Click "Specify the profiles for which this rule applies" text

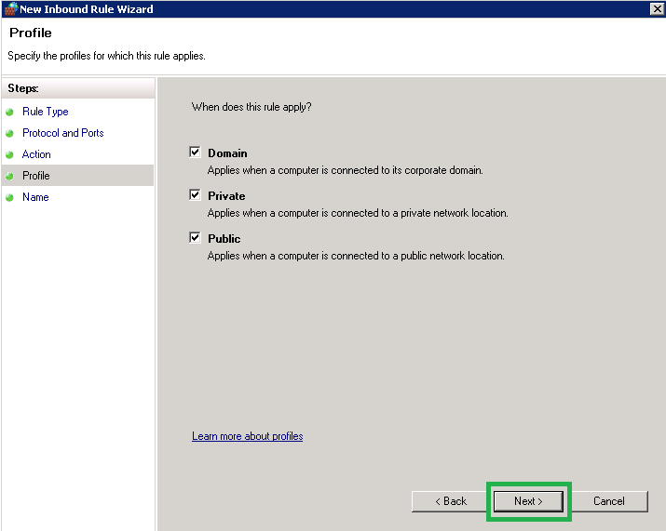[106, 56]
